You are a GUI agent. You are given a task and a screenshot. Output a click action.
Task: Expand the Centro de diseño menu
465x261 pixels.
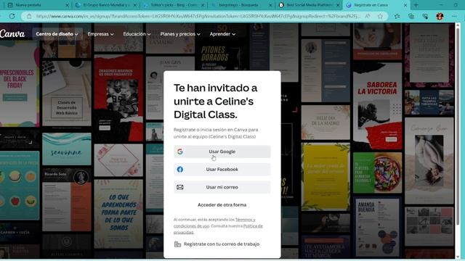(x=57, y=34)
